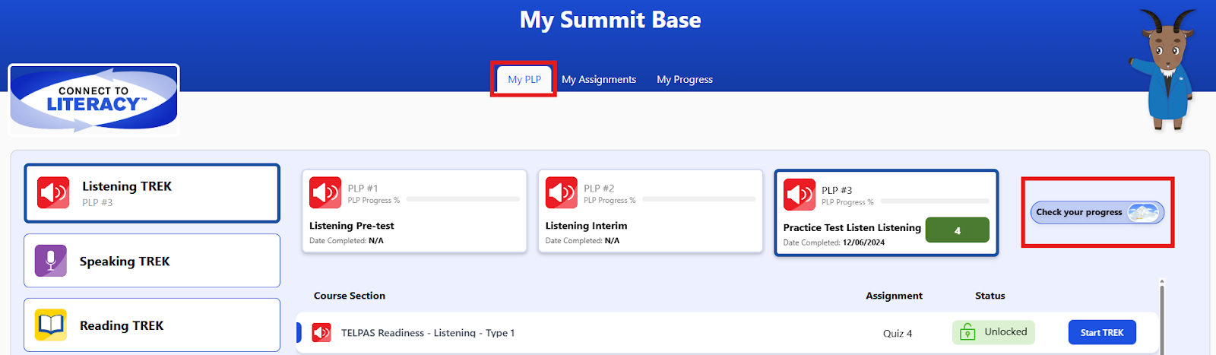Click the Speaking TREK microphone icon
Image resolution: width=1216 pixels, height=355 pixels.
51,261
